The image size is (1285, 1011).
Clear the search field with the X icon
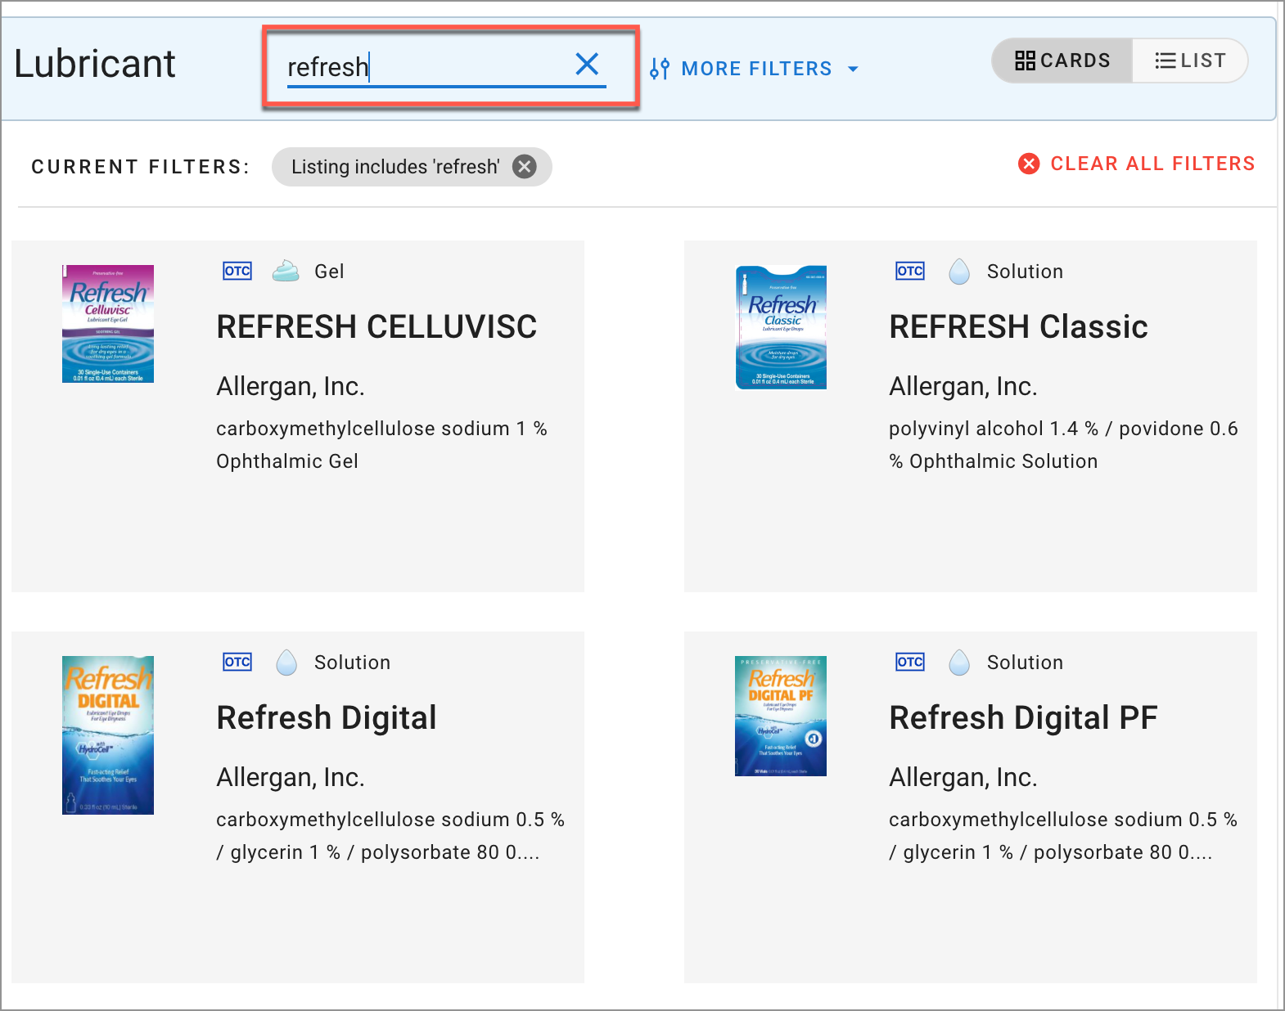(587, 64)
